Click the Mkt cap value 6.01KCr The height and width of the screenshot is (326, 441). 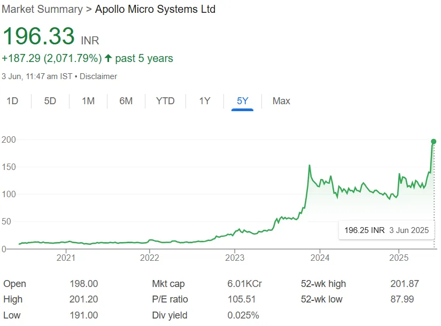(245, 284)
